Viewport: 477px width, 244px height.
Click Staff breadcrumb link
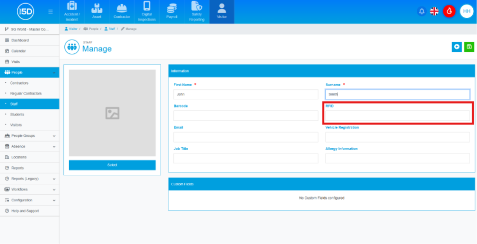(x=109, y=29)
